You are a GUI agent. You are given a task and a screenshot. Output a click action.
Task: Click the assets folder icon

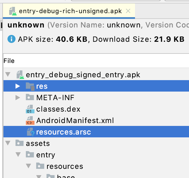coord(20,143)
